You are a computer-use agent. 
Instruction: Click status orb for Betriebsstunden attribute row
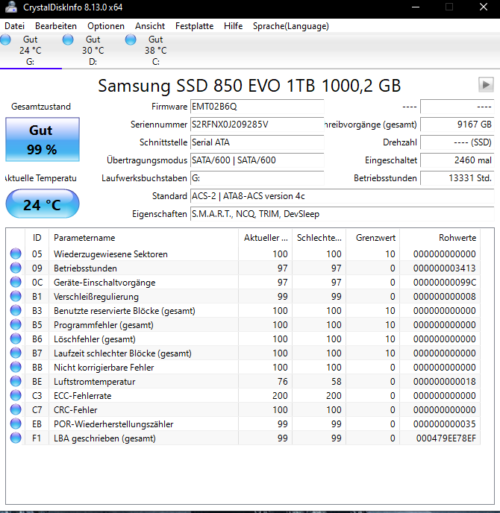pyautogui.click(x=16, y=268)
